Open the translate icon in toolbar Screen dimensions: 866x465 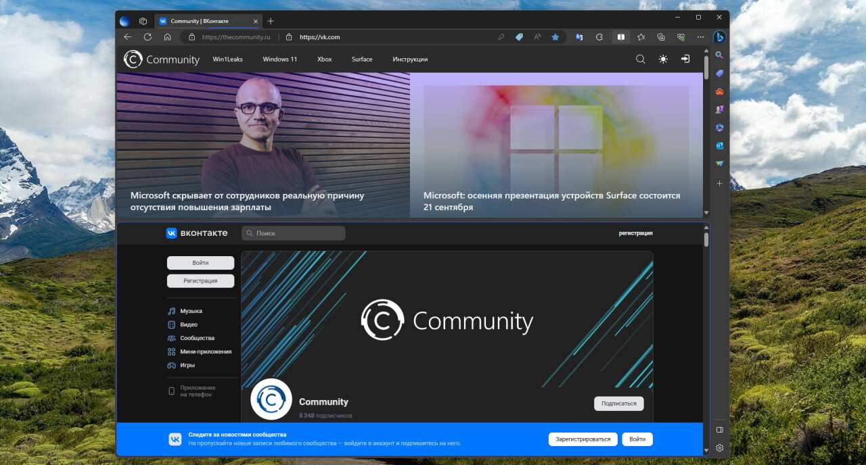pos(580,37)
